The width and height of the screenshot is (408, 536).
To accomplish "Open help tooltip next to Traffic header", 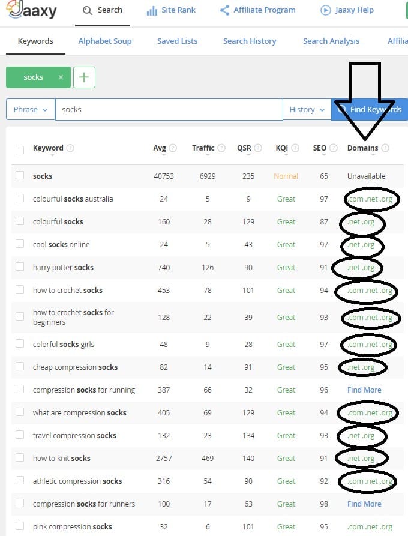I will [221, 148].
